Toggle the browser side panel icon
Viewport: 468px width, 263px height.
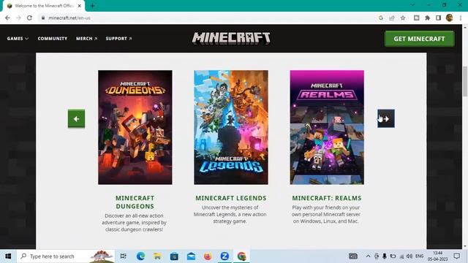pyautogui.click(x=438, y=18)
